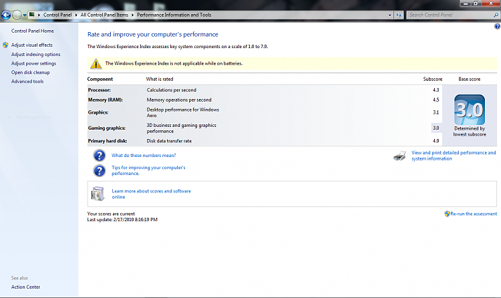This screenshot has height=298, width=501.
Task: Open disk cleanup link
Action: [x=30, y=72]
